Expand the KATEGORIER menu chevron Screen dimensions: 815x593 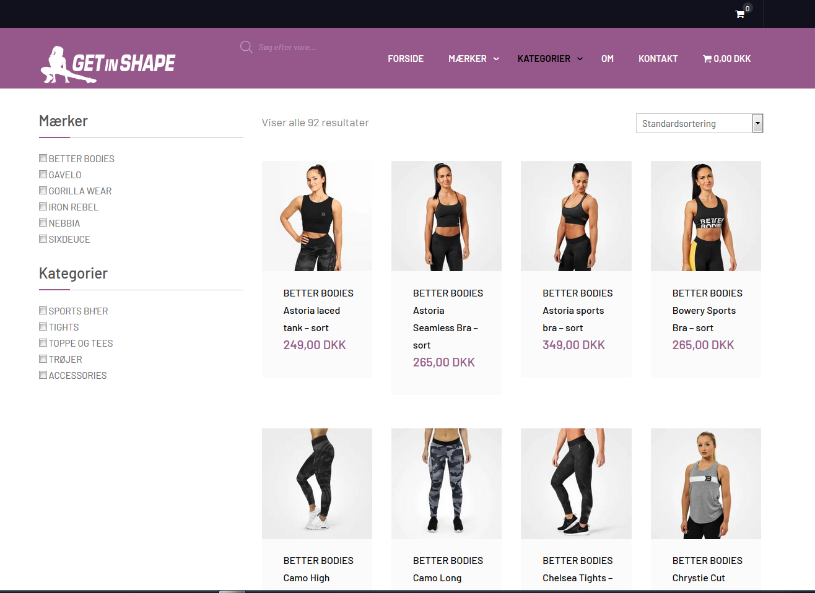coord(580,59)
